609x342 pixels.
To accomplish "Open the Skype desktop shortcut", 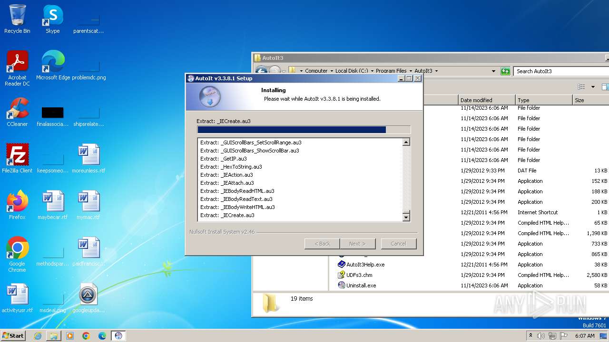I will point(53,19).
